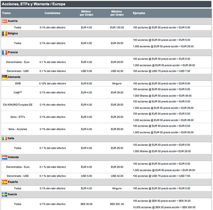Select the Comisiones column header
The image size is (213, 210).
pos(52,13)
